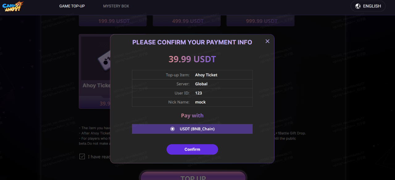Image resolution: width=395 pixels, height=180 pixels.
Task: Click the Global server value
Action: (201, 84)
